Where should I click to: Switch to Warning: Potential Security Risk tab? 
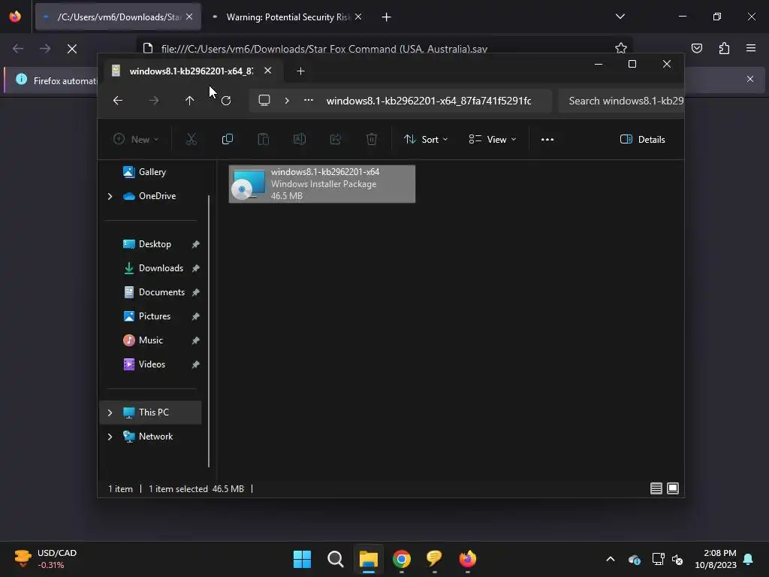click(x=287, y=17)
